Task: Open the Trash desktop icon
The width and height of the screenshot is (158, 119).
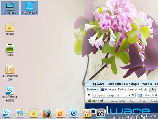Action: [x=10, y=50]
